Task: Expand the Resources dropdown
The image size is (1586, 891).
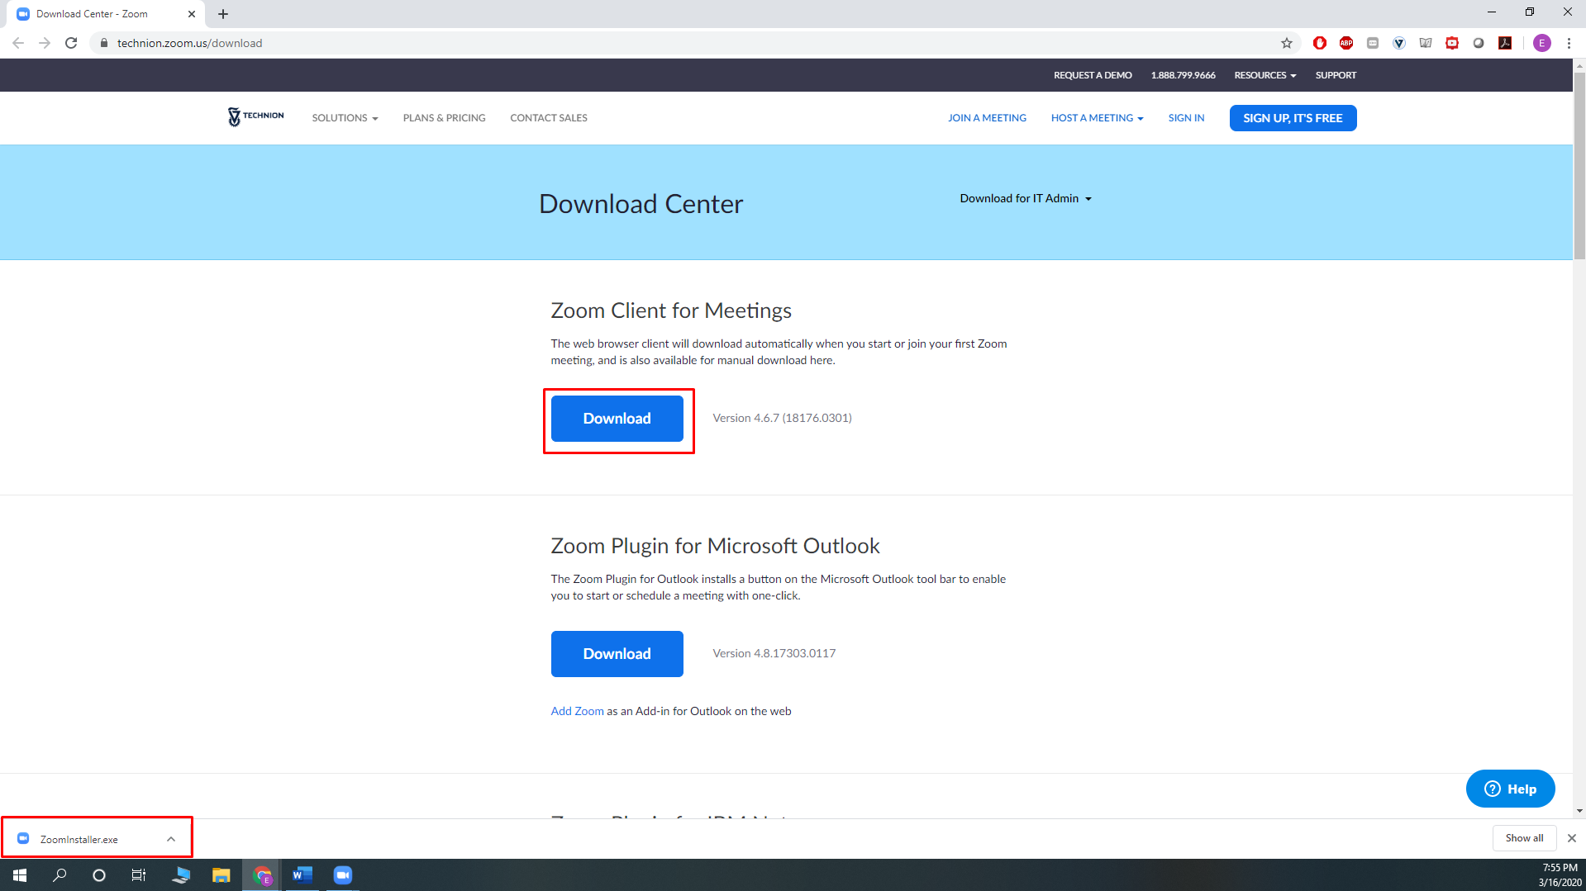Action: coord(1265,75)
